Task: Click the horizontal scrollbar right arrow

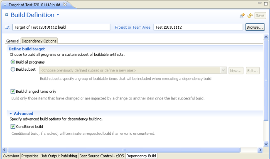Action: [260, 150]
